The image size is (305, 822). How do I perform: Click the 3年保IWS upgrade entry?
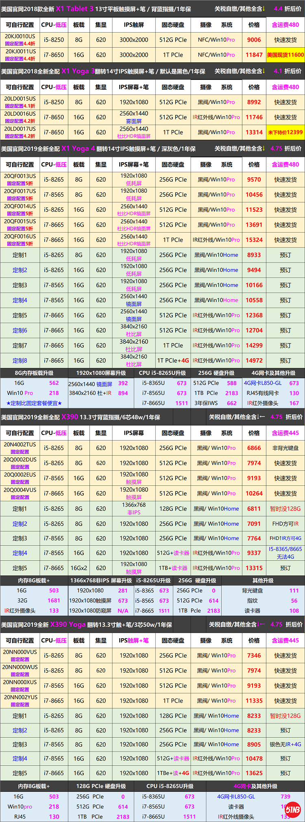[206, 403]
